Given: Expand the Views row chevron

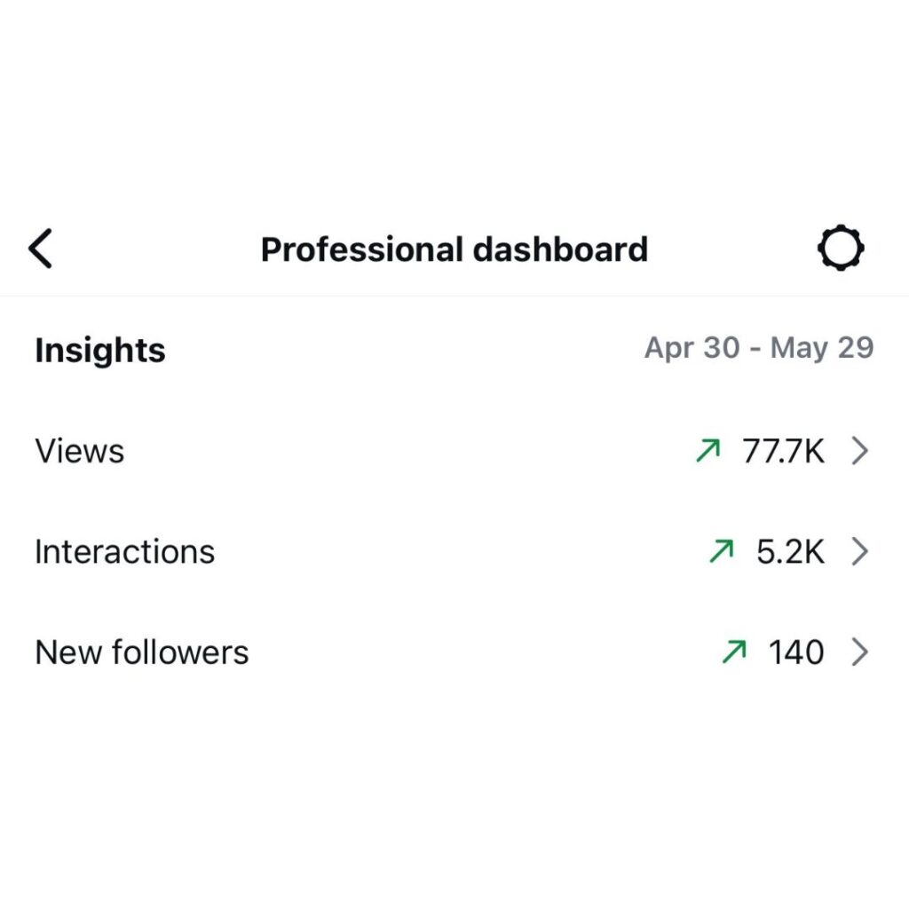Looking at the screenshot, I should click(x=859, y=452).
